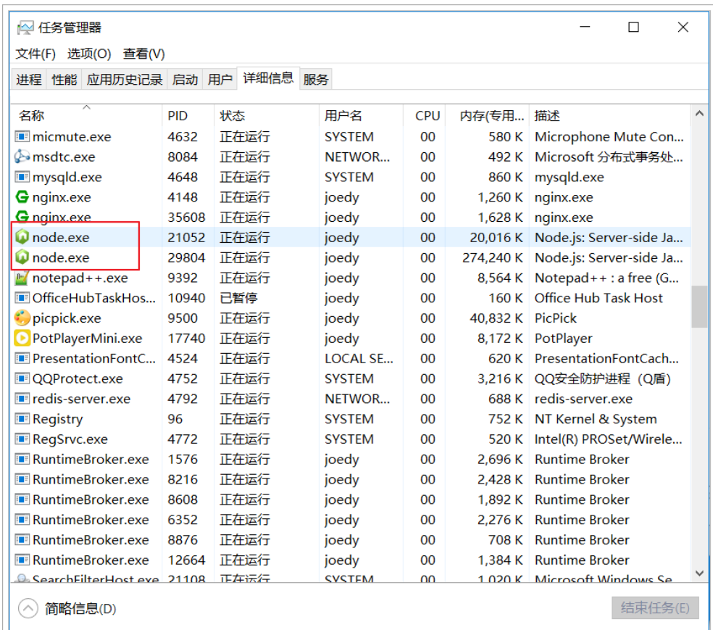Switch to the 服务 tab
Screen dimensions: 713x630
point(316,80)
